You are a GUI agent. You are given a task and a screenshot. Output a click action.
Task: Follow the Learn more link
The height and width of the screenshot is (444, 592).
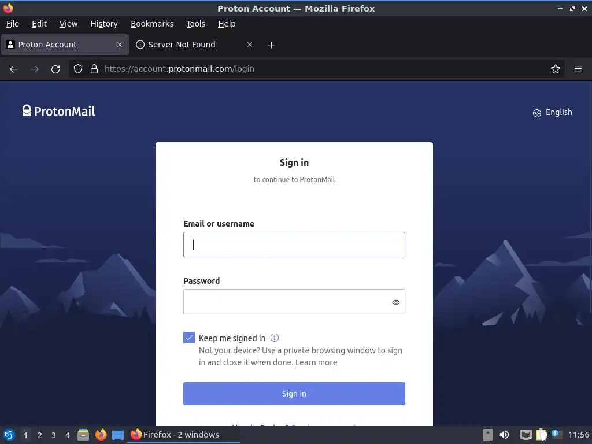(x=316, y=362)
